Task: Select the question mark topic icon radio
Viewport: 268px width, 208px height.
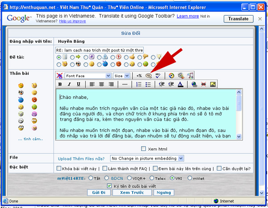Action: [113, 57]
